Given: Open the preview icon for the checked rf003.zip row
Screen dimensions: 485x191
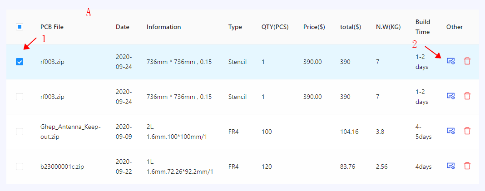Looking at the screenshot, I should click(451, 61).
